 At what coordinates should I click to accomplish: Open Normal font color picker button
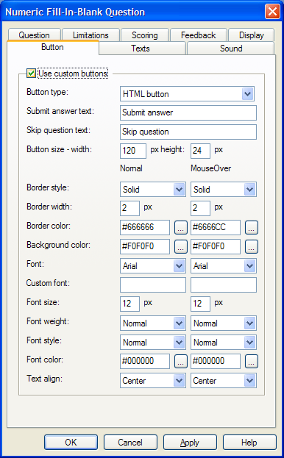click(x=181, y=361)
